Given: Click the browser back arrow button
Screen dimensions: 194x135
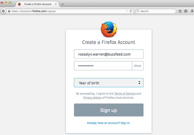Looking at the screenshot, I should click(x=3, y=11).
